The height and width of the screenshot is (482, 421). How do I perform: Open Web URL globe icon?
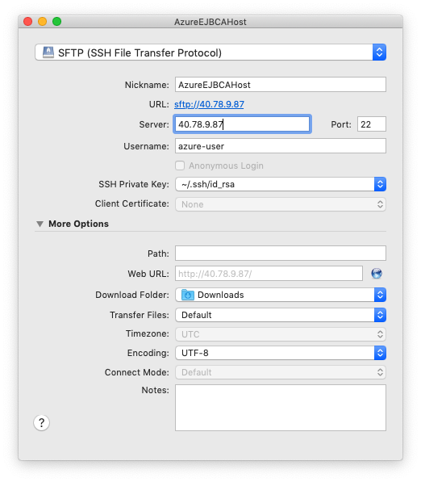pos(377,273)
